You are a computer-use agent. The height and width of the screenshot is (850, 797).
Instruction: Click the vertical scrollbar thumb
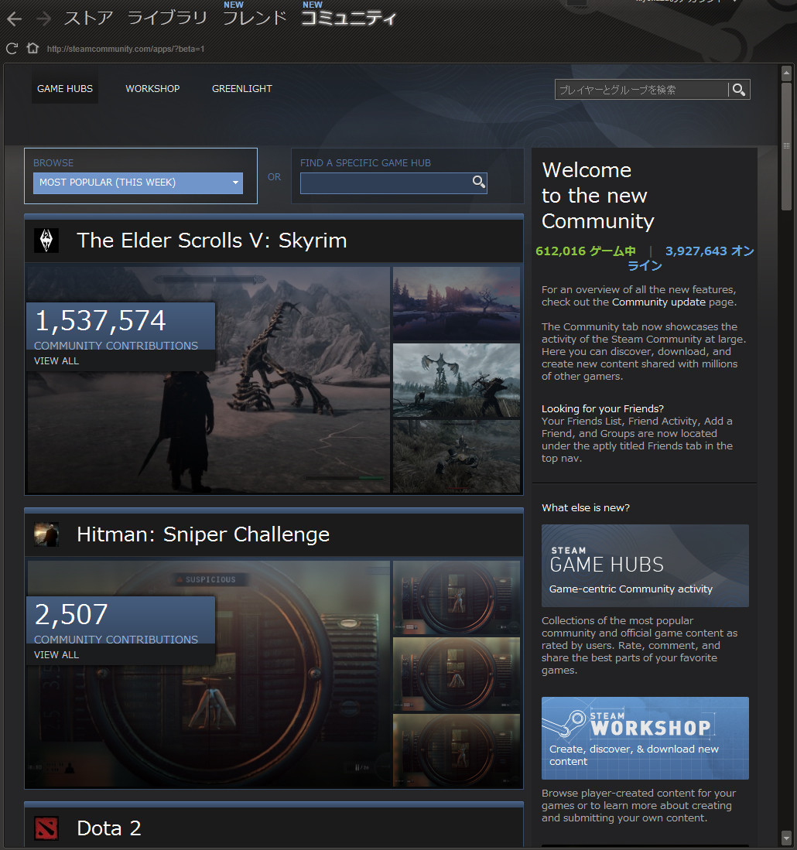[x=786, y=145]
